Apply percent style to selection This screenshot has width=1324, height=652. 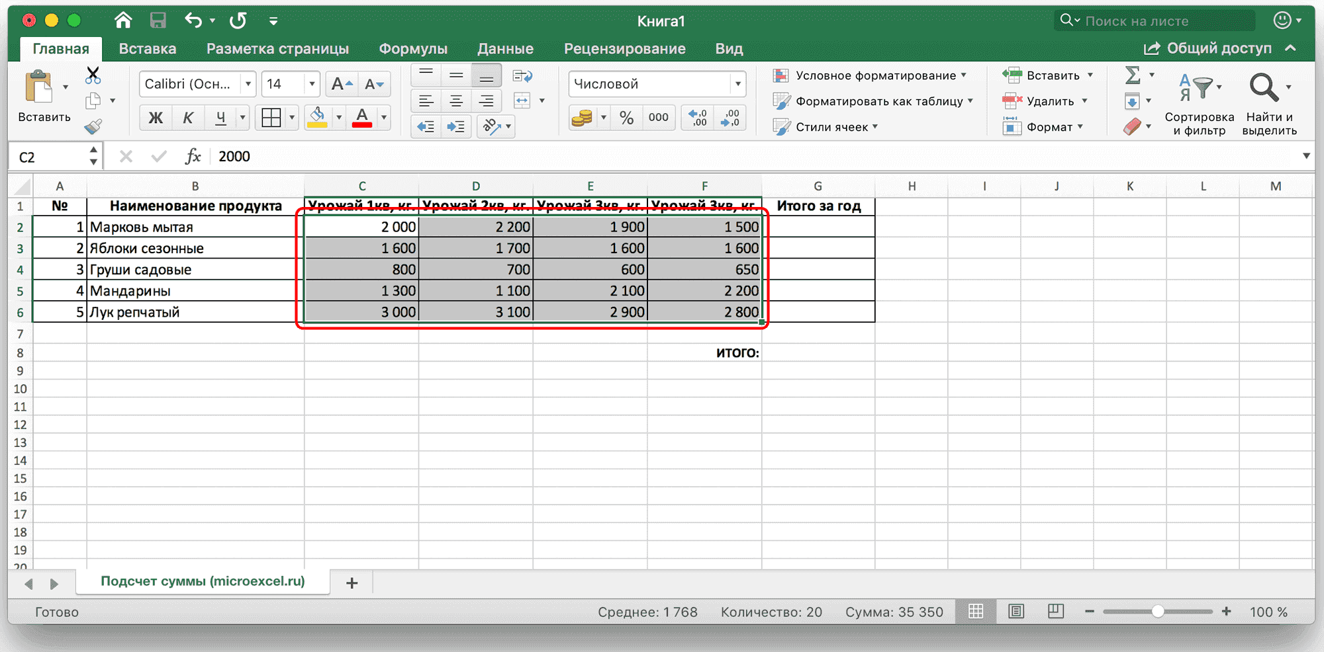tap(626, 117)
